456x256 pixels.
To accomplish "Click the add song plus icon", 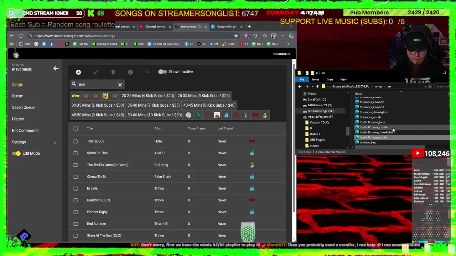I will [x=78, y=72].
